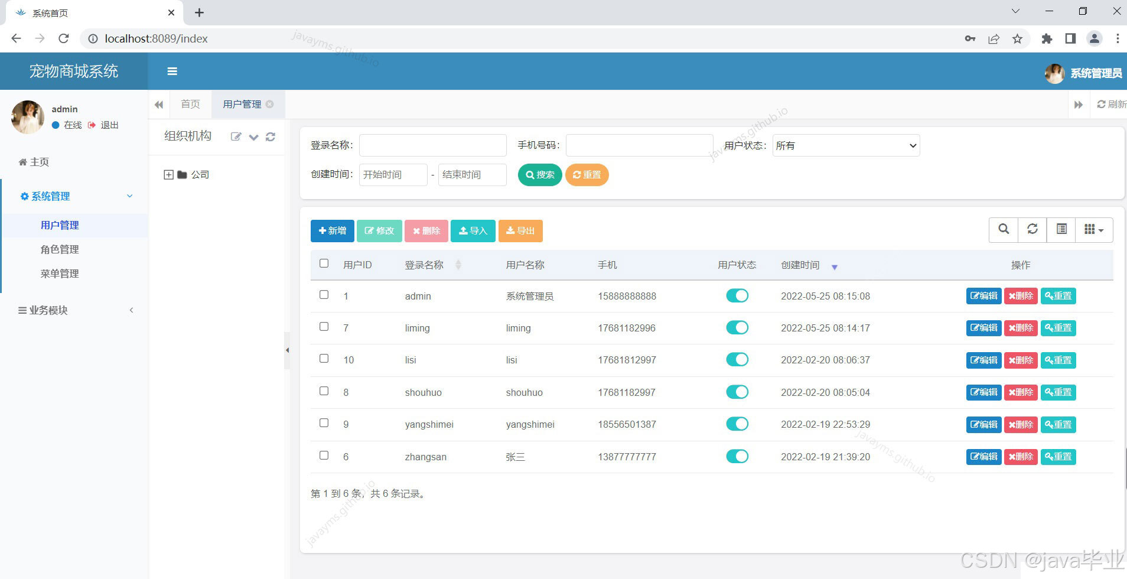Screen dimensions: 1127x579
Task: Collapse the left tree panel handle
Action: point(287,350)
